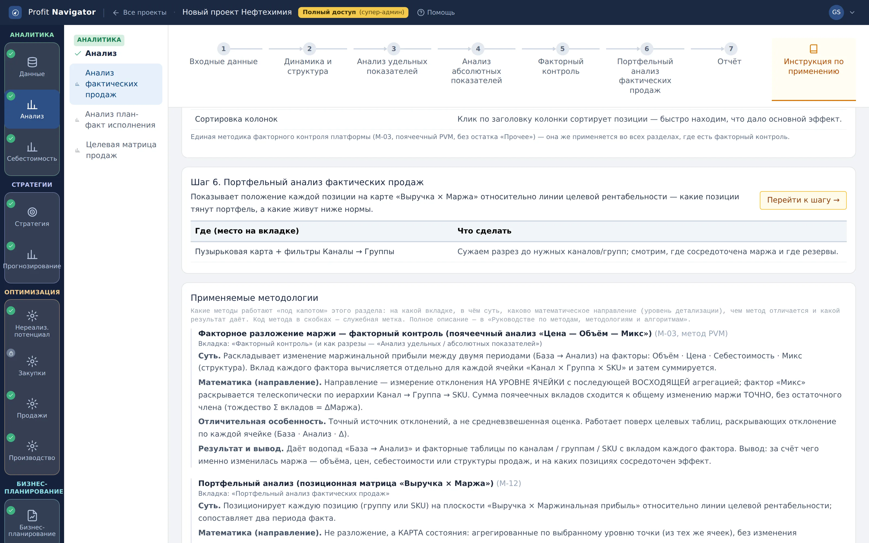Screen dimensions: 869x543
Task: Click the АНАЛИТИКА green tag label
Action: click(99, 40)
